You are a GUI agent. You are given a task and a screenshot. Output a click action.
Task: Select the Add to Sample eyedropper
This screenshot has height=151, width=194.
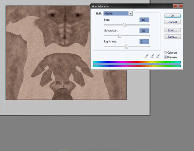(152, 56)
